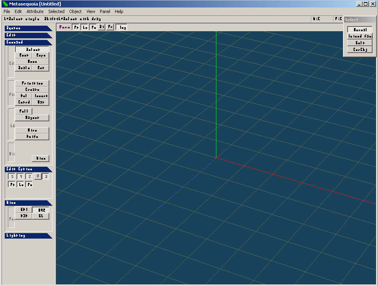378x286 pixels.
Task: Click the V:0 vertex count field
Action: (x=321, y=19)
